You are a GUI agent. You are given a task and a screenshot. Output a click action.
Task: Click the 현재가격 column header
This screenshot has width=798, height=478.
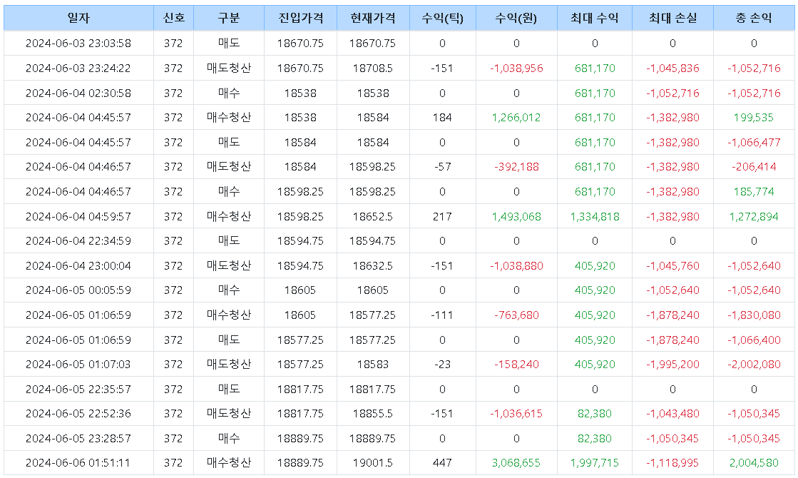[x=372, y=19]
